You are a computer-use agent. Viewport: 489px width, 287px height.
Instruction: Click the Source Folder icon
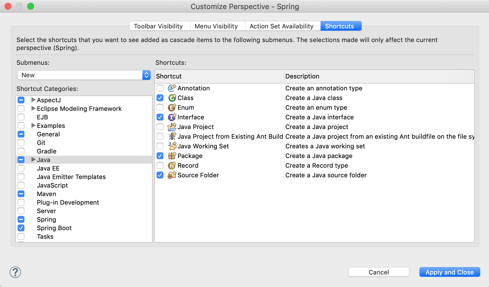tap(172, 175)
